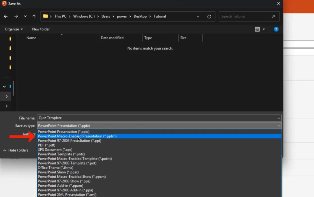Click the Forward navigation arrow
The height and width of the screenshot is (197, 314).
(16, 16)
